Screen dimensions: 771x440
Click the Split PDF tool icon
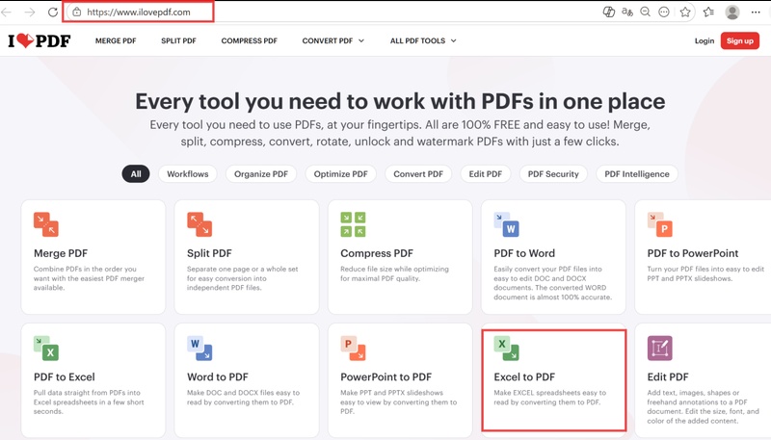(x=199, y=224)
